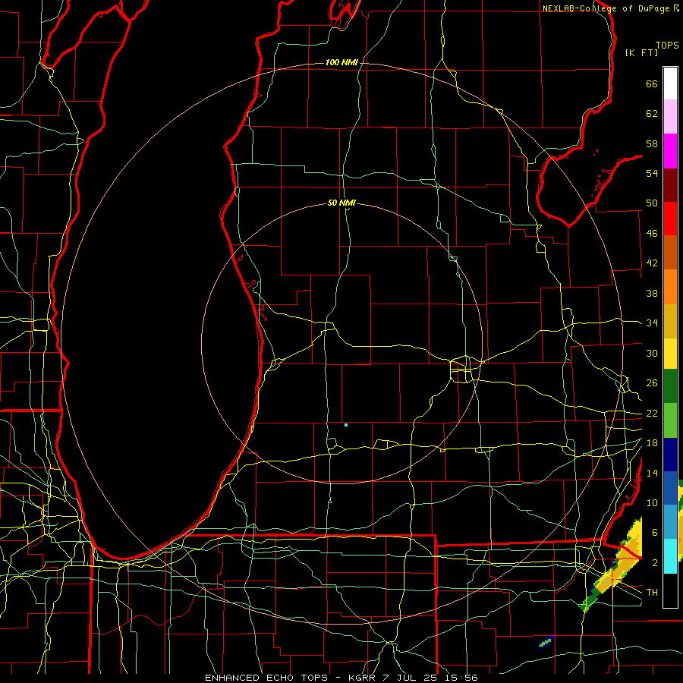Viewport: 683px width, 683px height.
Task: Click the dark green legend swatch
Action: [x=670, y=386]
